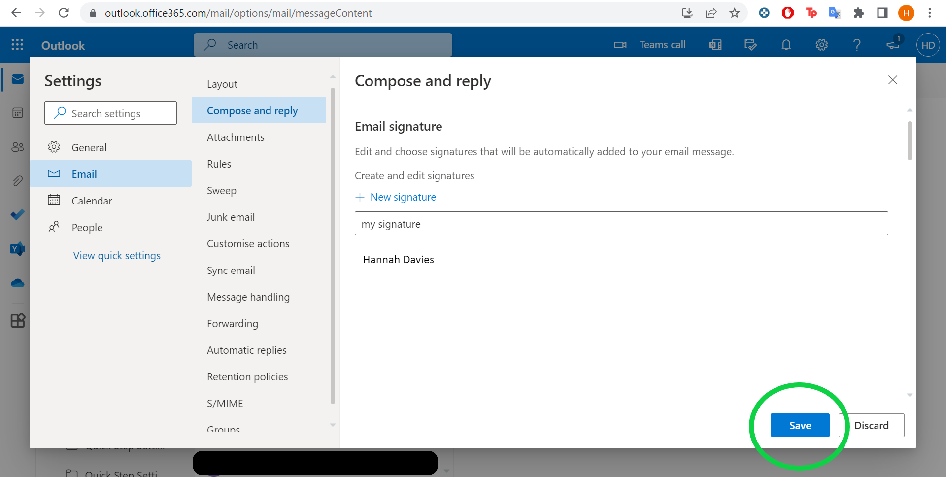Image resolution: width=946 pixels, height=477 pixels.
Task: Open the Help question mark icon
Action: click(x=857, y=45)
